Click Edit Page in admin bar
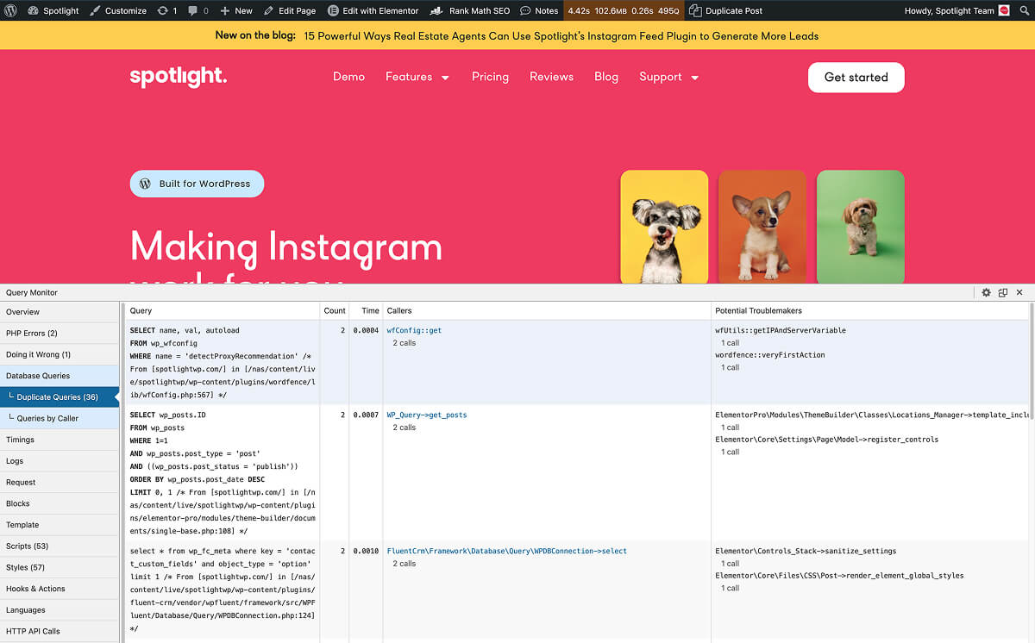Screen dimensions: 1035x643 pos(290,10)
